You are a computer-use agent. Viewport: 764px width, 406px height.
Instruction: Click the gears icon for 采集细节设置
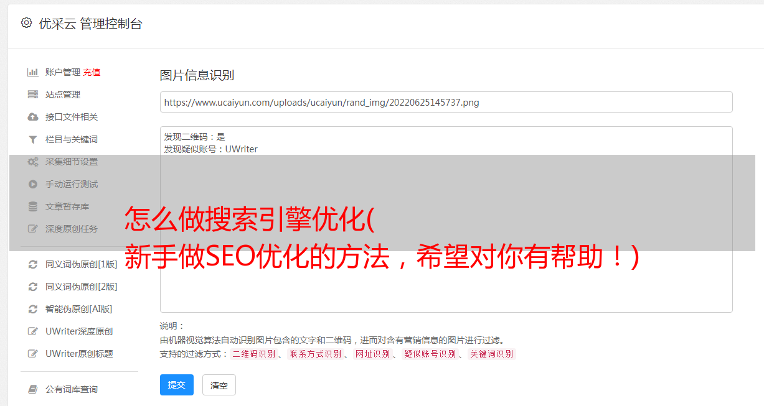tap(33, 162)
